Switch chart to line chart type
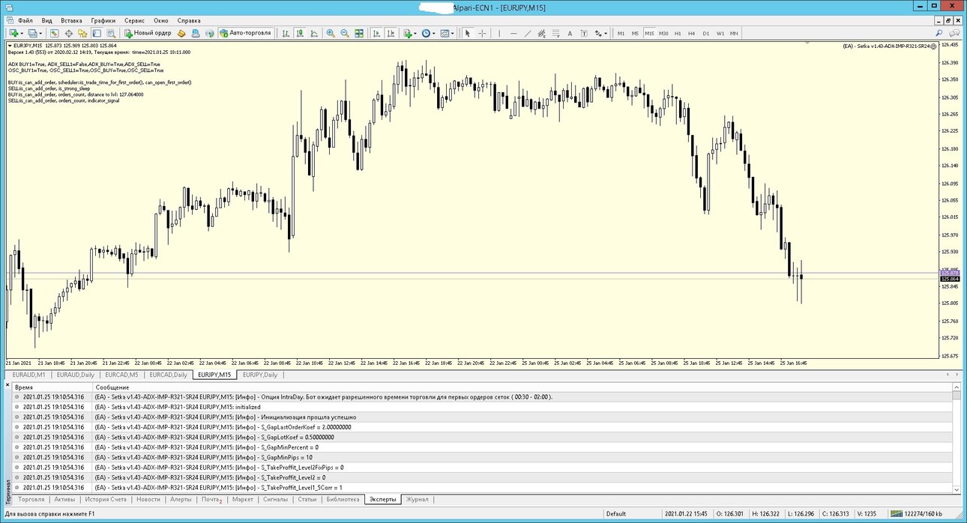Screen dimensions: 967x523 click(x=314, y=33)
